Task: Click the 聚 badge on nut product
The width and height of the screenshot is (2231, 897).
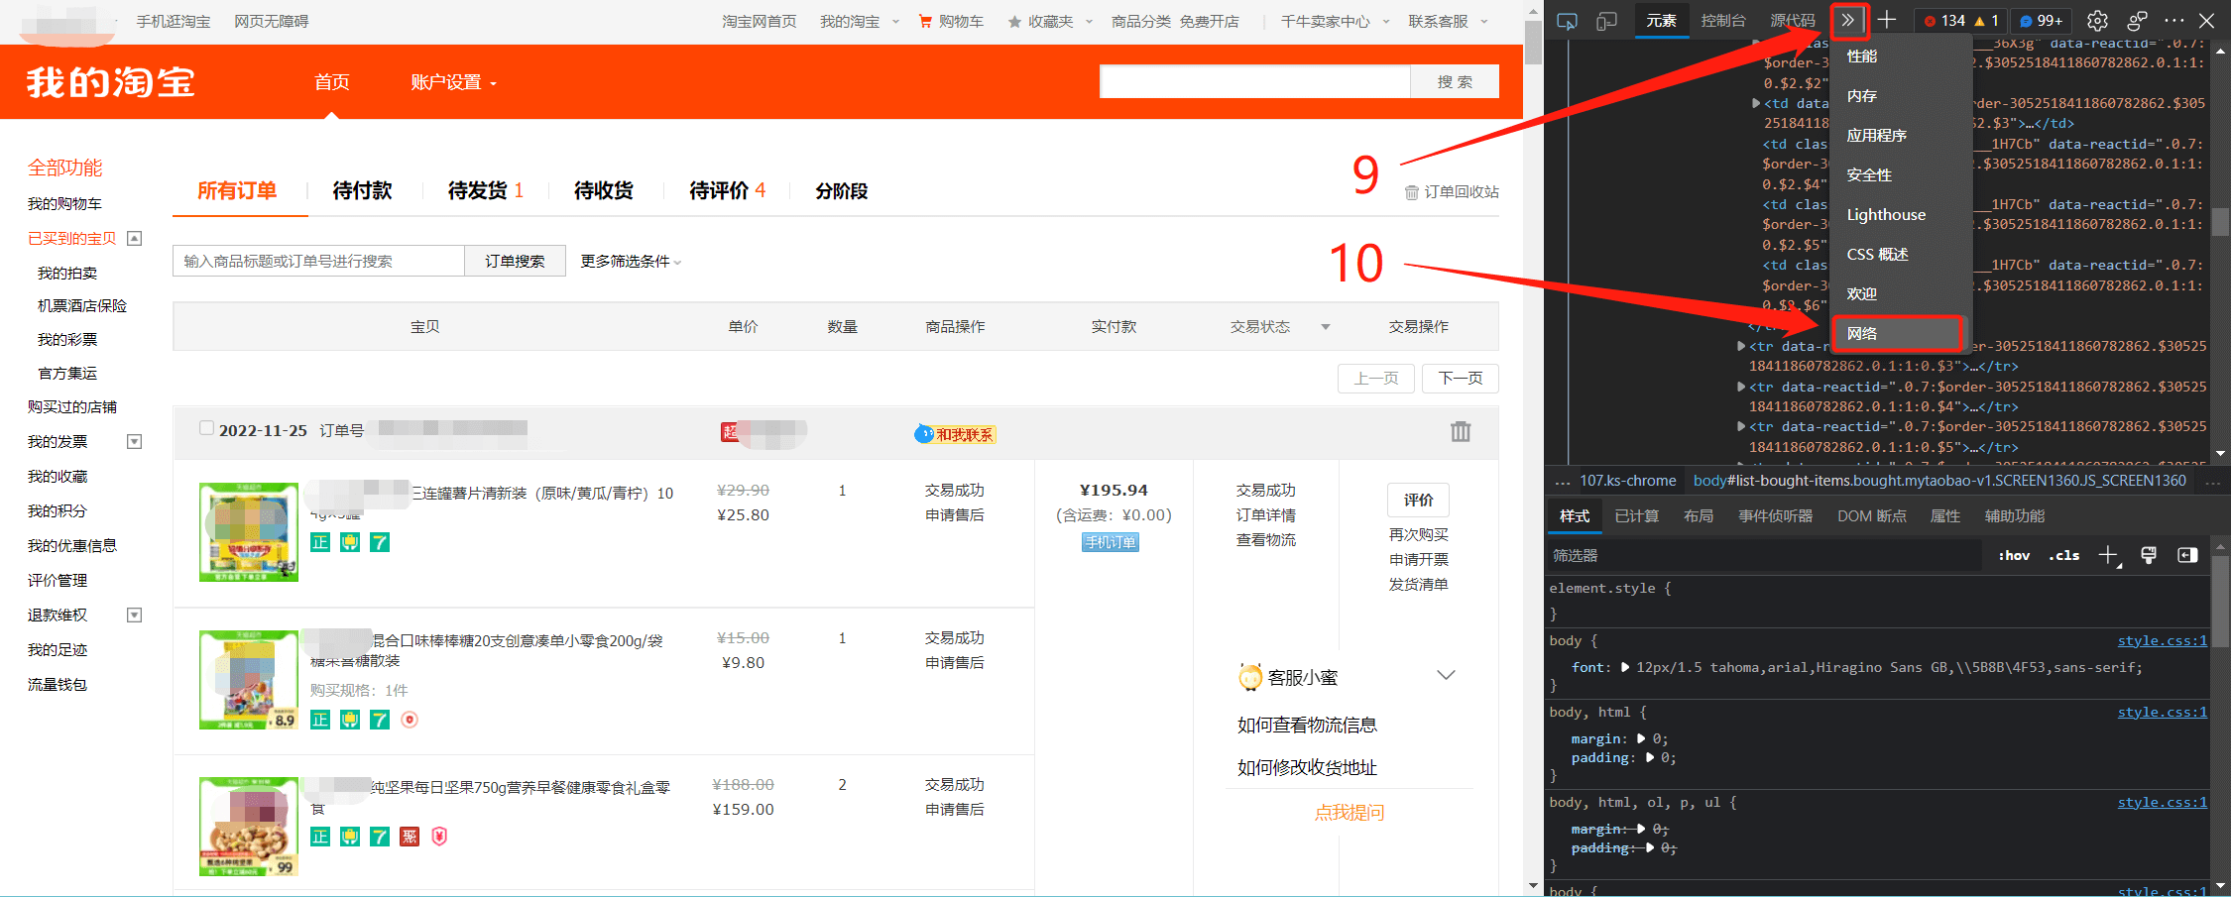Action: tap(410, 837)
